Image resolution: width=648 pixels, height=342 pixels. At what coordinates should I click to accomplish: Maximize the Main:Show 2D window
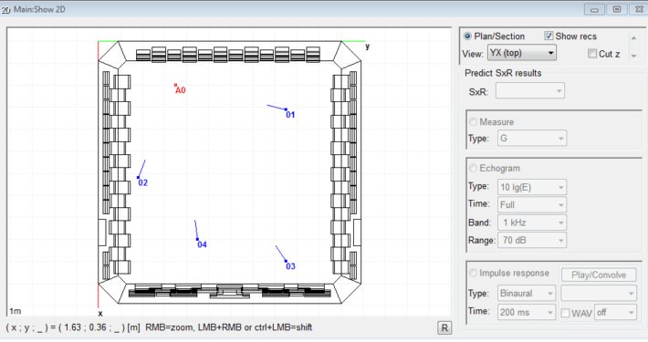pos(617,9)
